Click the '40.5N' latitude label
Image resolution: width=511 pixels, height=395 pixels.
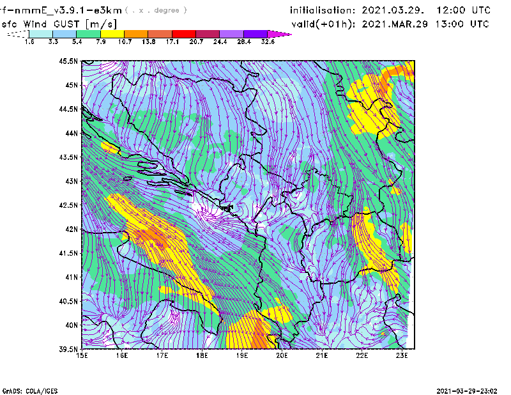click(68, 301)
